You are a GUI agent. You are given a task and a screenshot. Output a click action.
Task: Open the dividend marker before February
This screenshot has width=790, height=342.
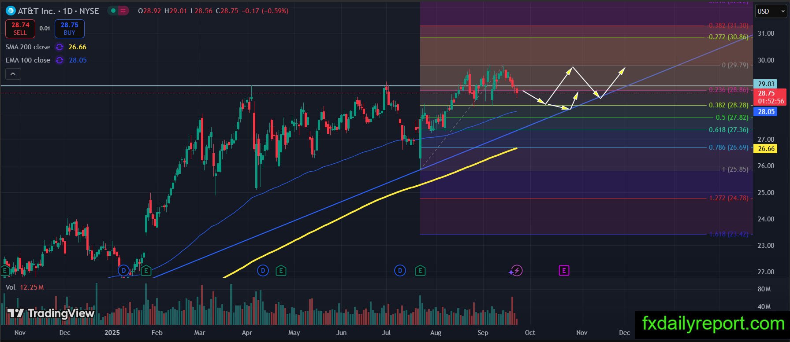click(123, 270)
